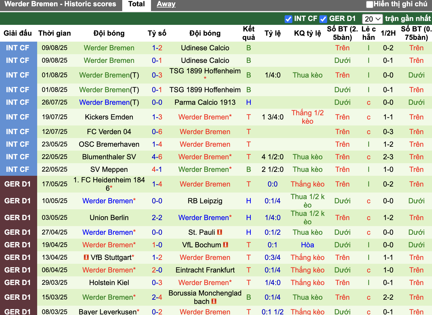Click Thắng 1/2 kèo in Kickers Emden row
Viewport: 432px width, 315px height.
(308, 117)
